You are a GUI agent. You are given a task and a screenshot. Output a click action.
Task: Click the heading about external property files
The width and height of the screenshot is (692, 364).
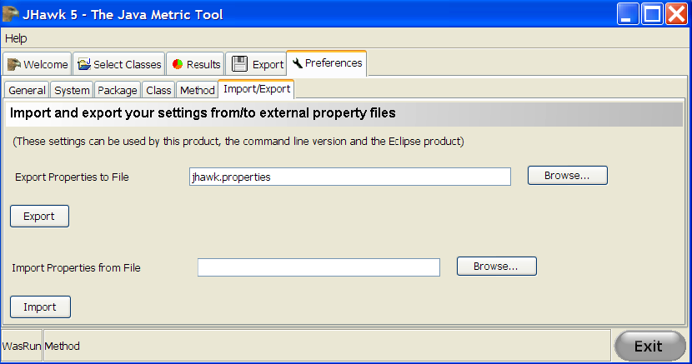[203, 112]
